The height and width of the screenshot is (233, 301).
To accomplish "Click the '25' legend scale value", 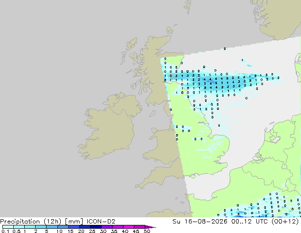I will 92,231.
